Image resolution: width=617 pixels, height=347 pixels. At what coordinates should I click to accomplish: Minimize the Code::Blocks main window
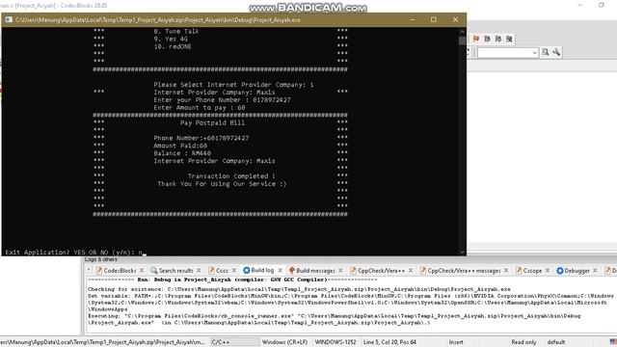point(580,5)
